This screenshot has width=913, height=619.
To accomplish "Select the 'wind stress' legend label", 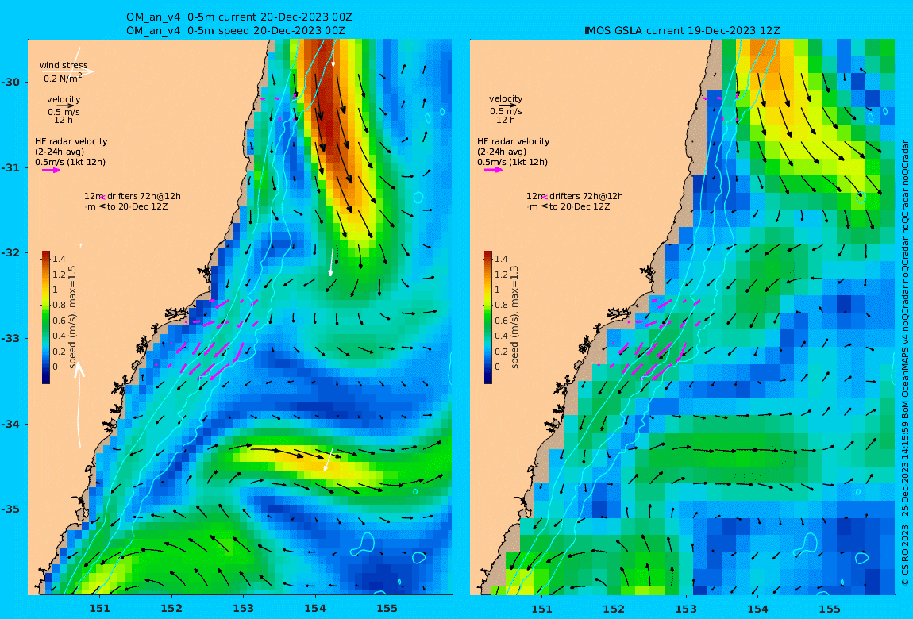I will 64,65.
